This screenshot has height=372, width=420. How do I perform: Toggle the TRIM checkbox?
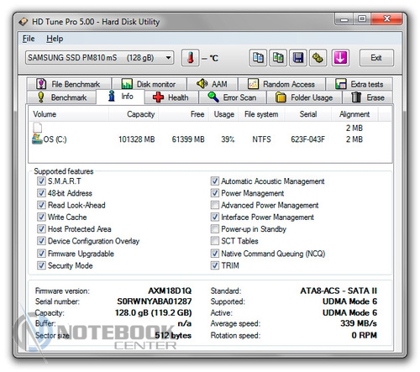(x=215, y=265)
